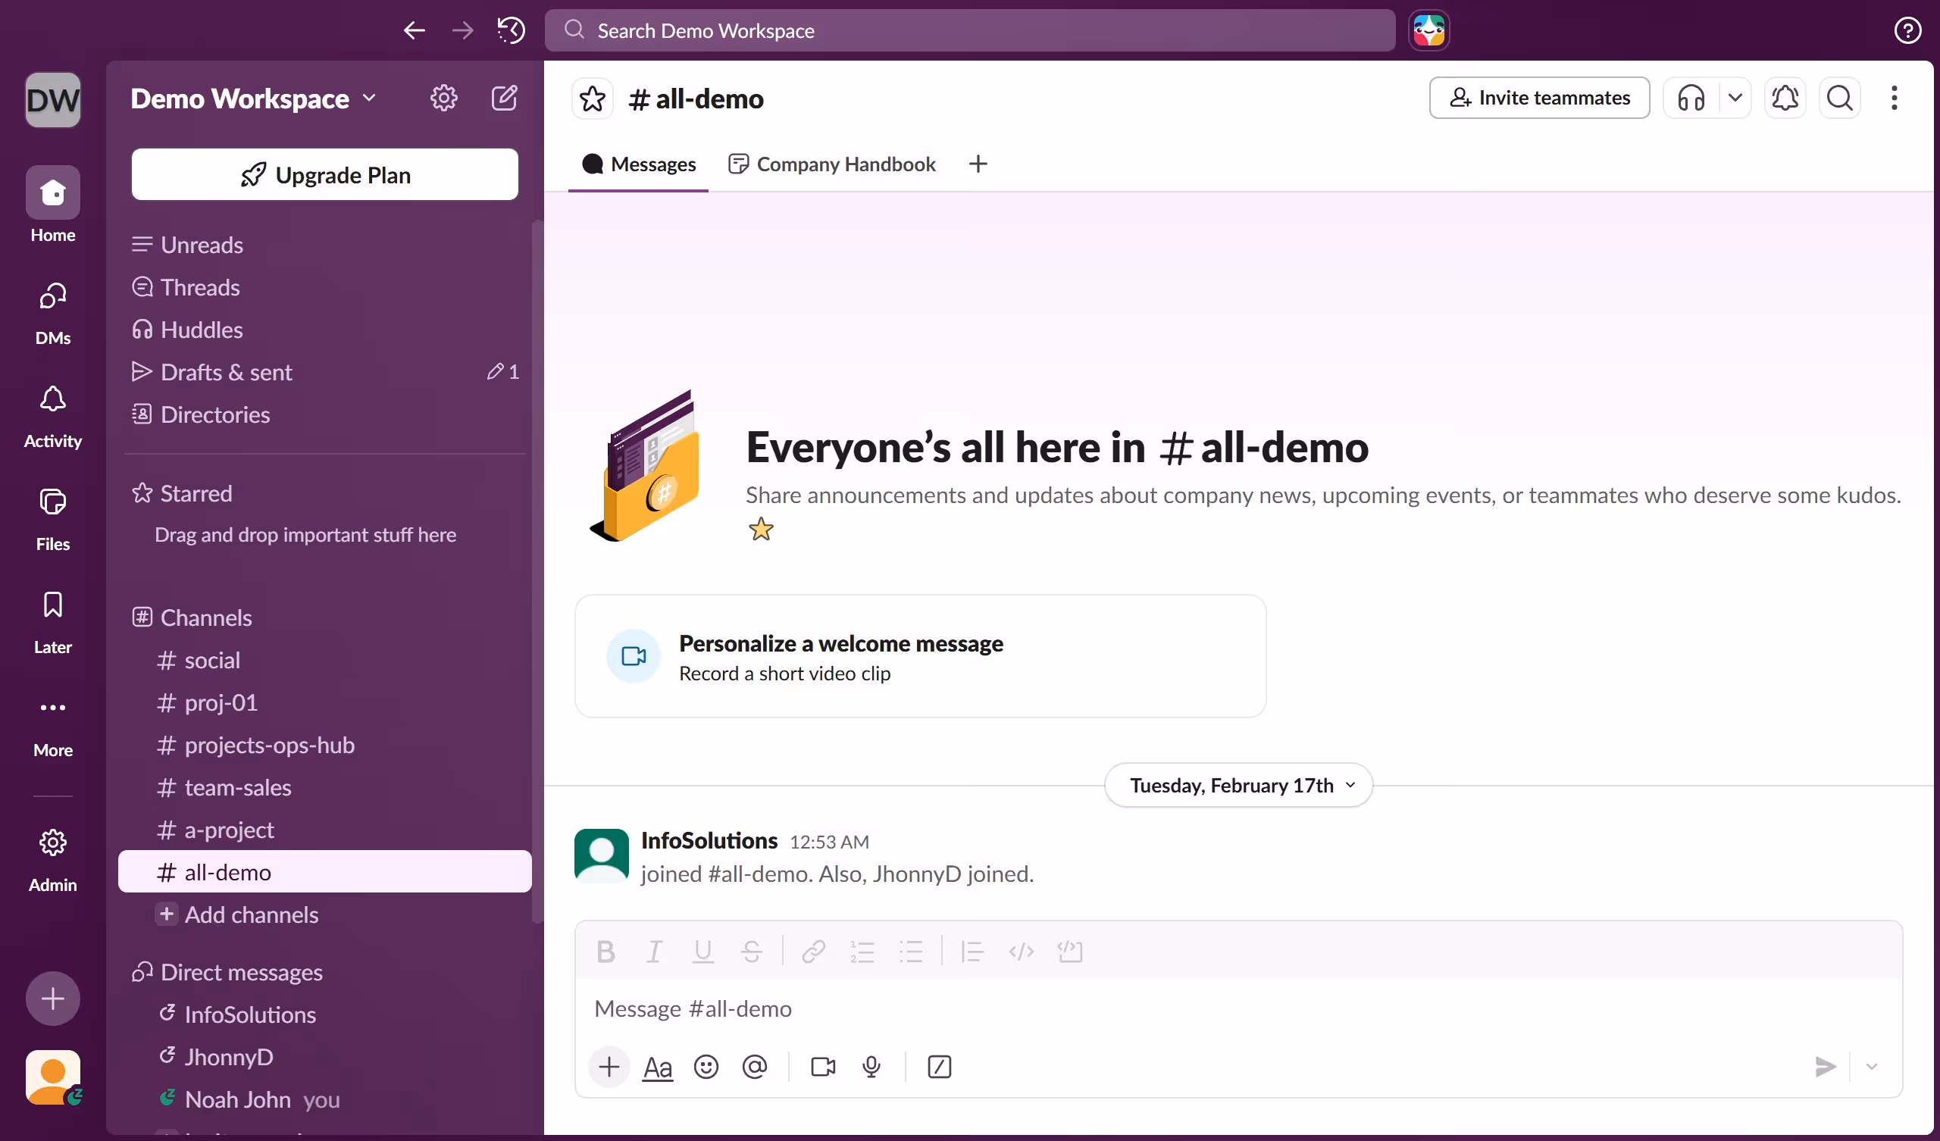Toggle strikethrough formatting
The image size is (1940, 1141).
pyautogui.click(x=751, y=952)
